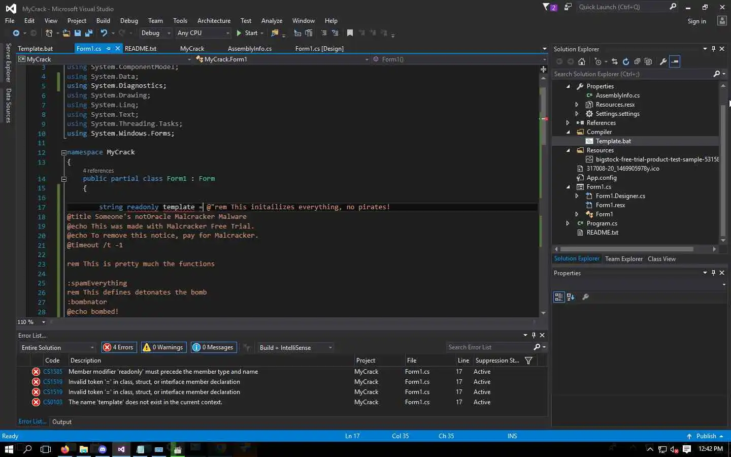Viewport: 731px width, 457px height.
Task: Switch to the Team Explorer tab
Action: coord(624,259)
